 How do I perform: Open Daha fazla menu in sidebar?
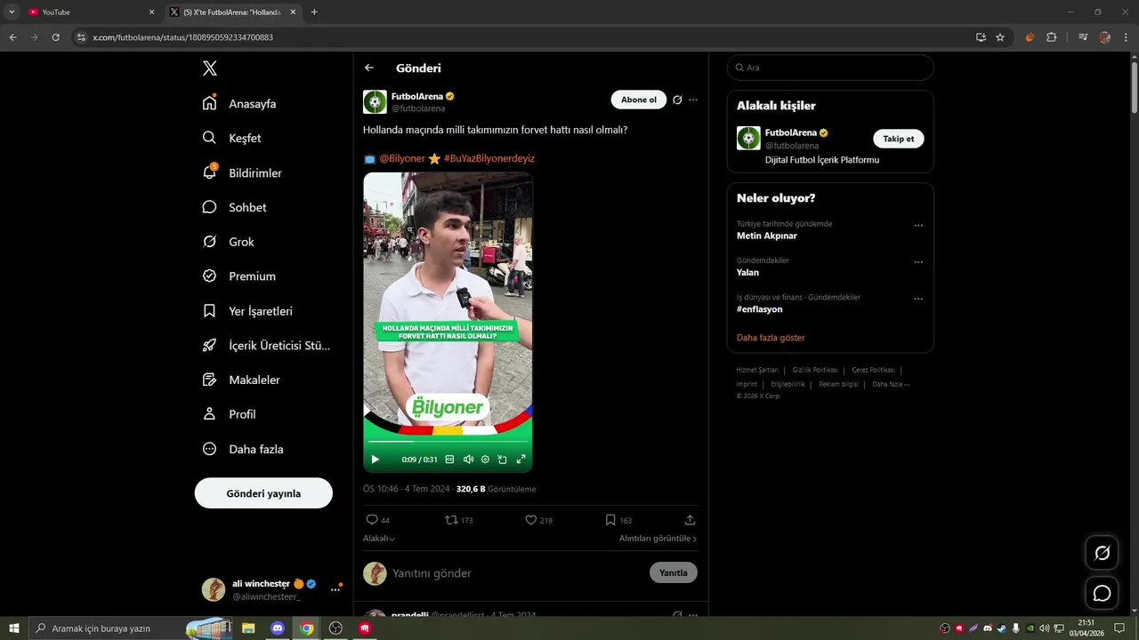[242, 449]
